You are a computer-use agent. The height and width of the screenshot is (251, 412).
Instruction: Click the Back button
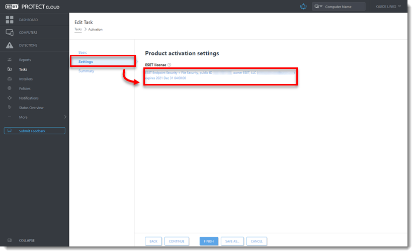(x=153, y=241)
